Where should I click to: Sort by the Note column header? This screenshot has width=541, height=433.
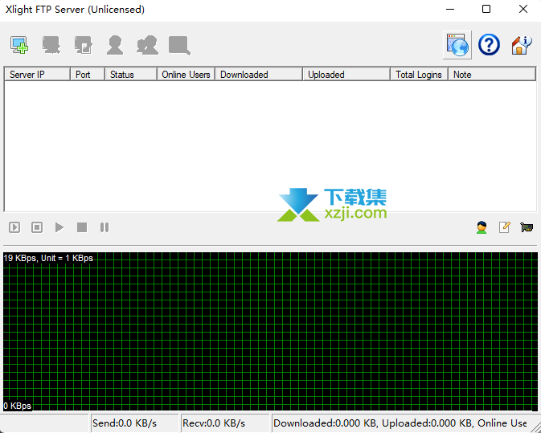coord(492,75)
